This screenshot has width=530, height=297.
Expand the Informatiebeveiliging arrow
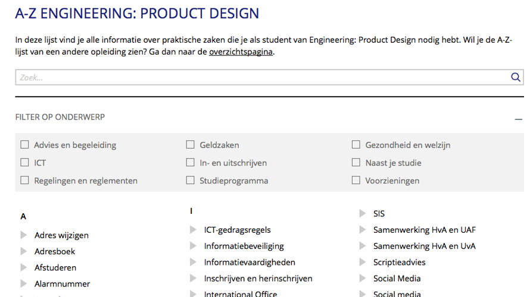[x=193, y=246]
